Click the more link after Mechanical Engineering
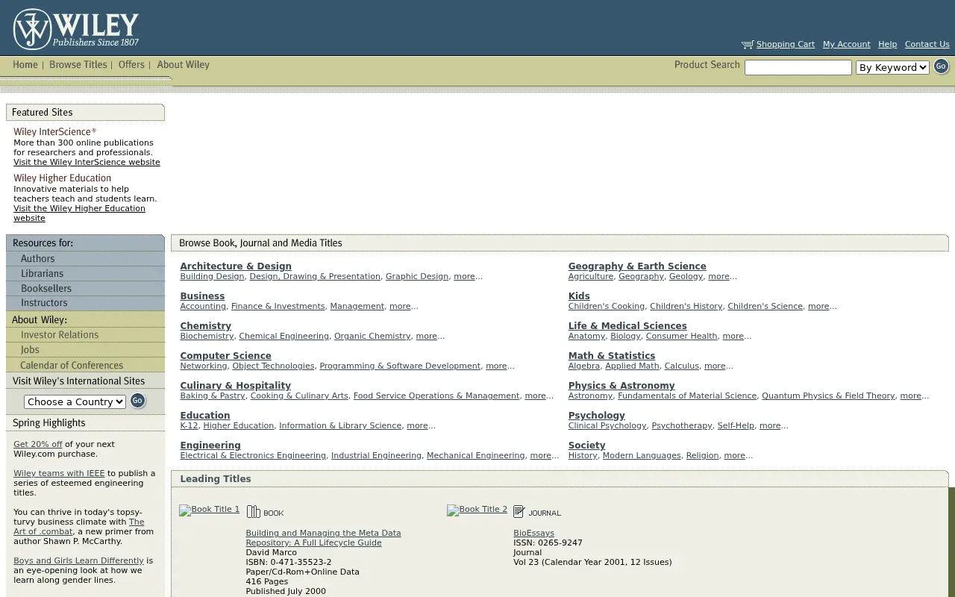Image resolution: width=955 pixels, height=597 pixels. coord(540,456)
